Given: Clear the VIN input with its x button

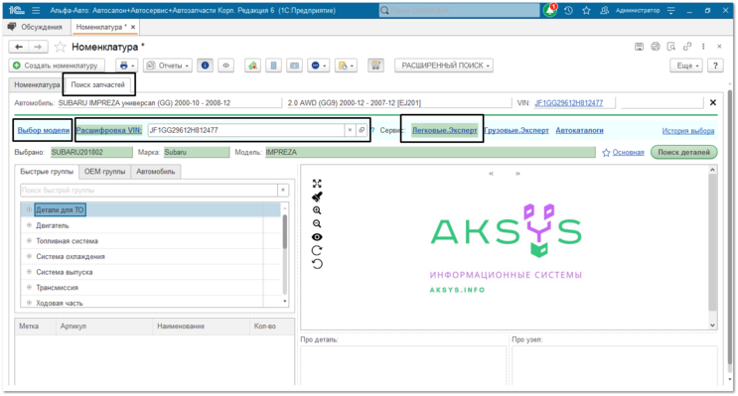Looking at the screenshot, I should coord(350,130).
